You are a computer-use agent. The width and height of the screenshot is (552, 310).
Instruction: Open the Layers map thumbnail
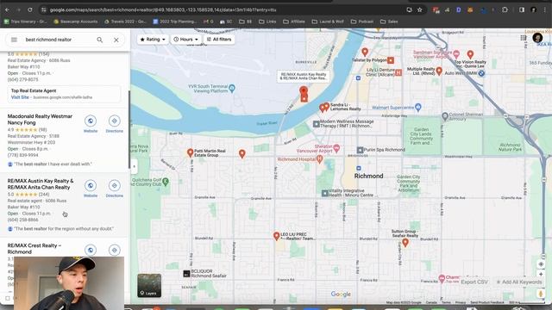click(149, 285)
